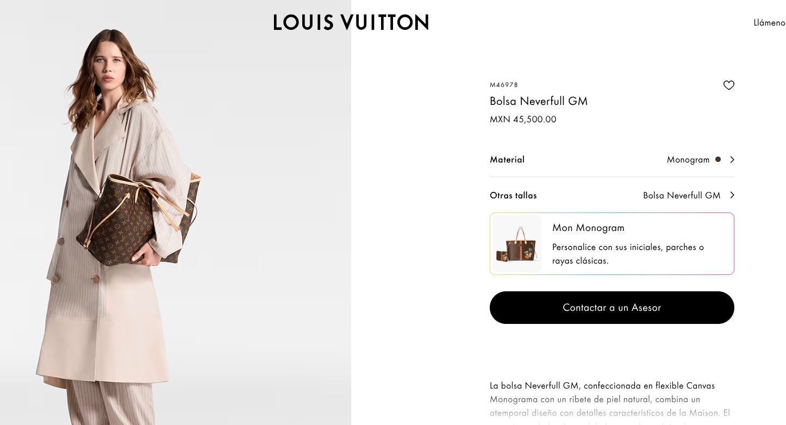786x425 pixels.
Task: Expand Material options with chevron arrow
Action: 732,160
